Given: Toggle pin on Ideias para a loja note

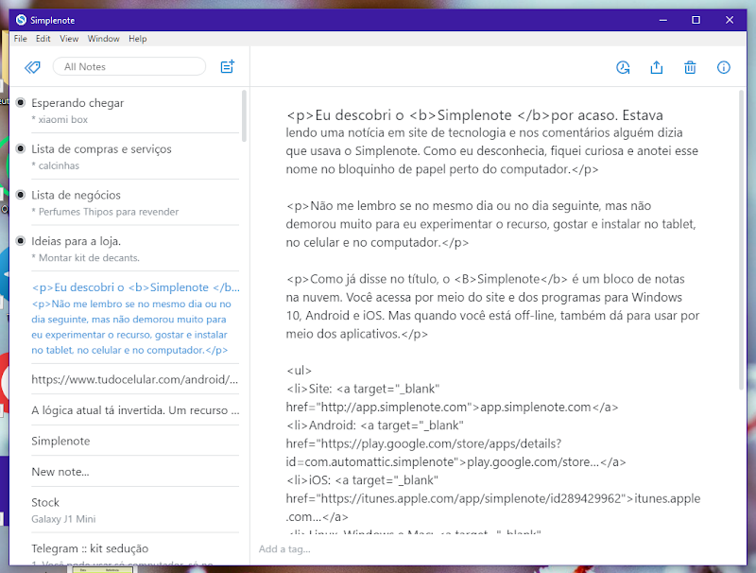Looking at the screenshot, I should tap(21, 241).
